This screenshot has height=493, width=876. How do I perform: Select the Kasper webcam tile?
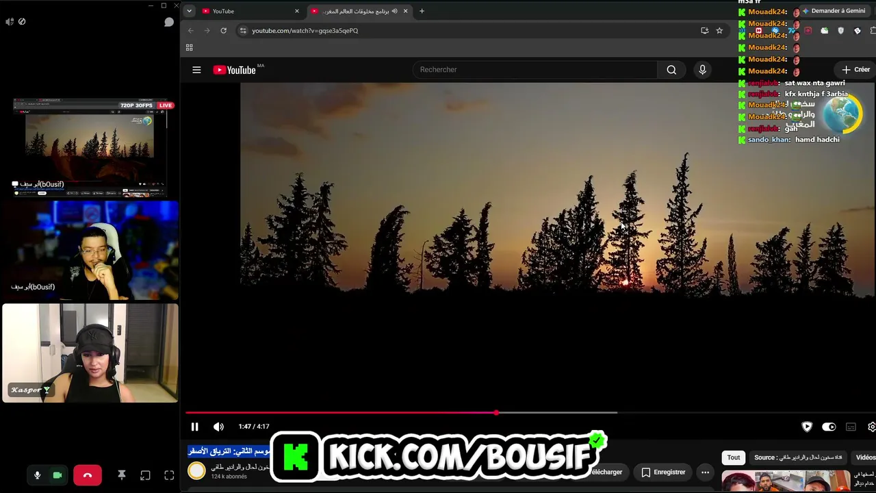pyautogui.click(x=90, y=353)
